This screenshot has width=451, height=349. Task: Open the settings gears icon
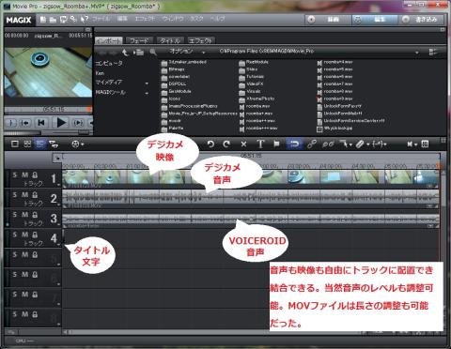[x=73, y=19]
